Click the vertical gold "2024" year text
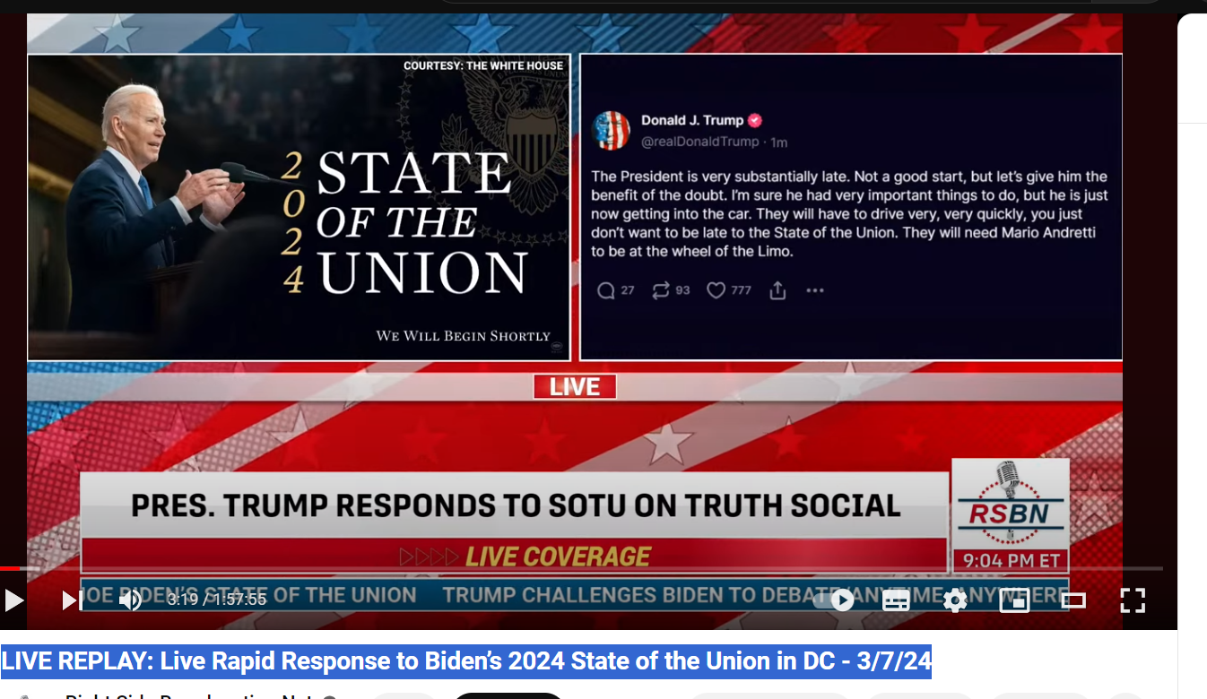This screenshot has height=699, width=1207. (x=293, y=221)
